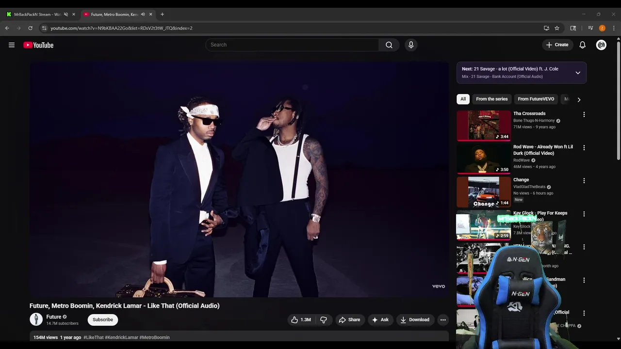Open Tha Crossroads title text
Screen dimensions: 621x349
pos(529,113)
